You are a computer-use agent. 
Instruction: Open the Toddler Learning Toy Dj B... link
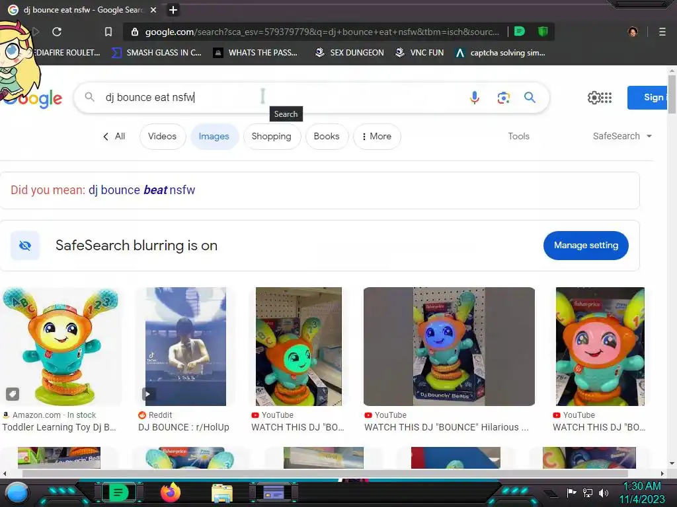pos(59,427)
